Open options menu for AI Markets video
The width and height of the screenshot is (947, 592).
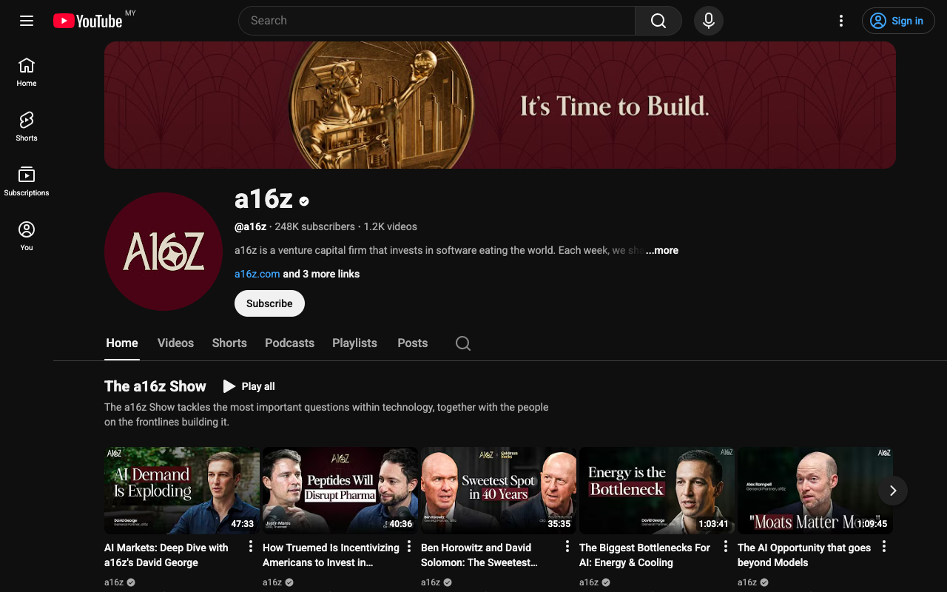[251, 547]
